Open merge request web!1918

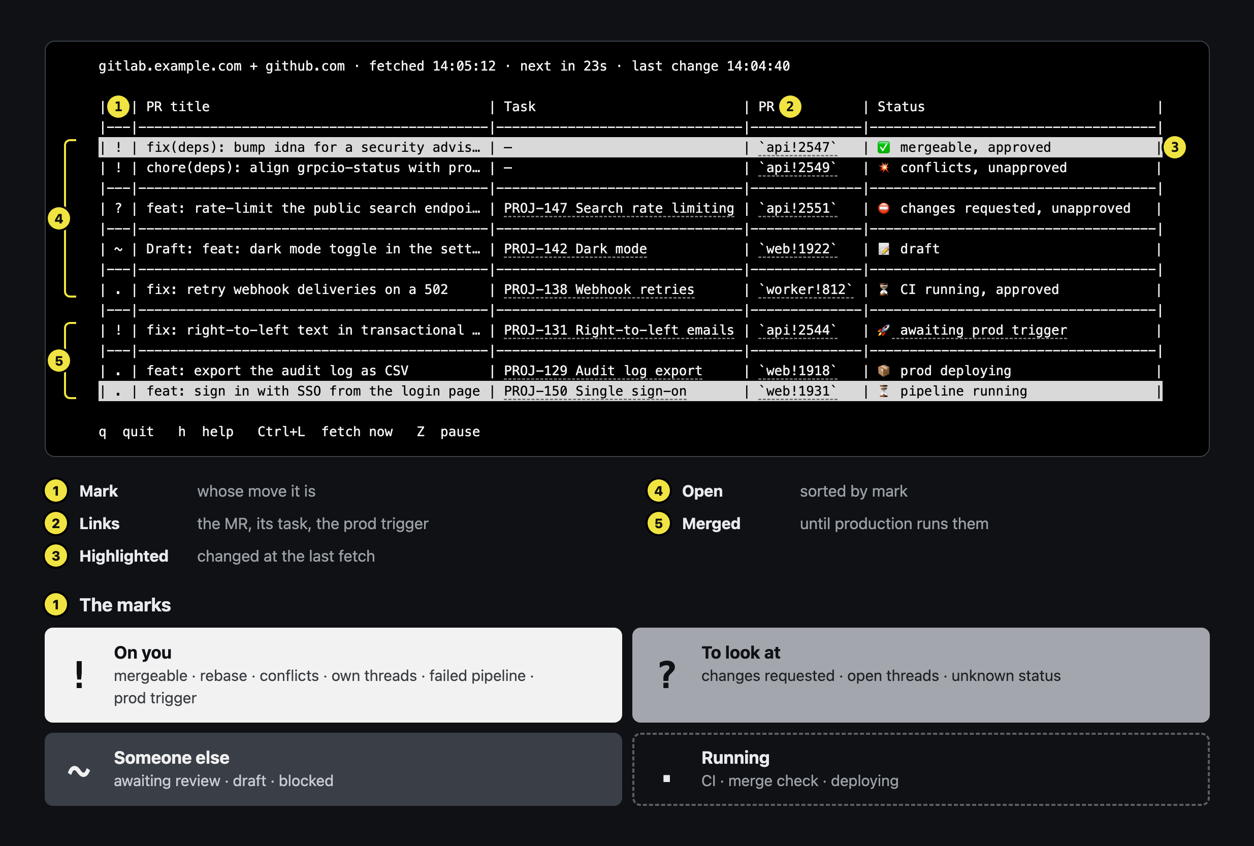click(797, 371)
